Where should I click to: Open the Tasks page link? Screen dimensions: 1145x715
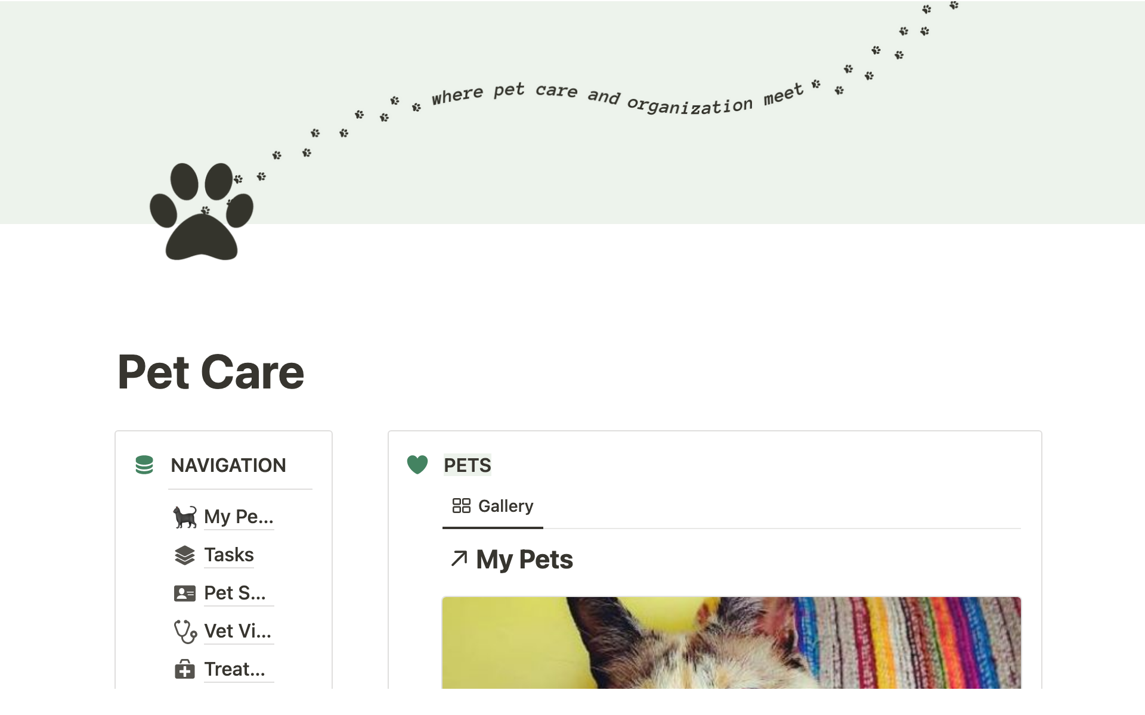click(x=229, y=555)
